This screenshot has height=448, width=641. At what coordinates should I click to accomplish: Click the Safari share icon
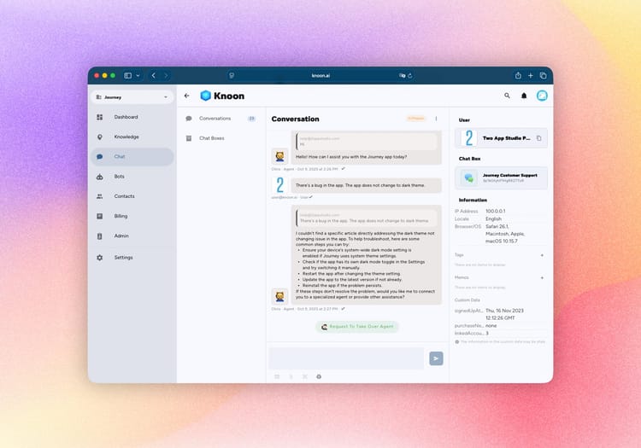pos(517,75)
